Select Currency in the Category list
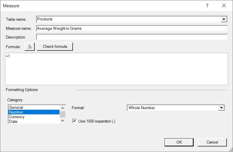Screen dimensions: 233x152 34,117
